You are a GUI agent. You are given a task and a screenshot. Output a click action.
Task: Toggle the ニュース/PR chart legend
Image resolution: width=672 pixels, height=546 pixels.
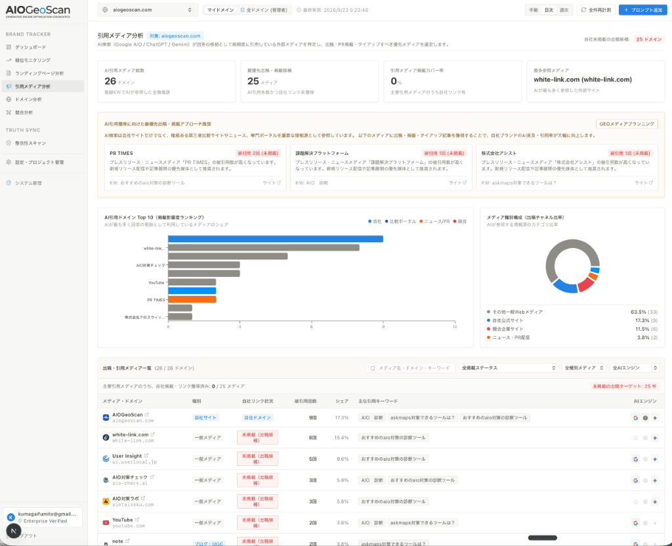coord(434,222)
